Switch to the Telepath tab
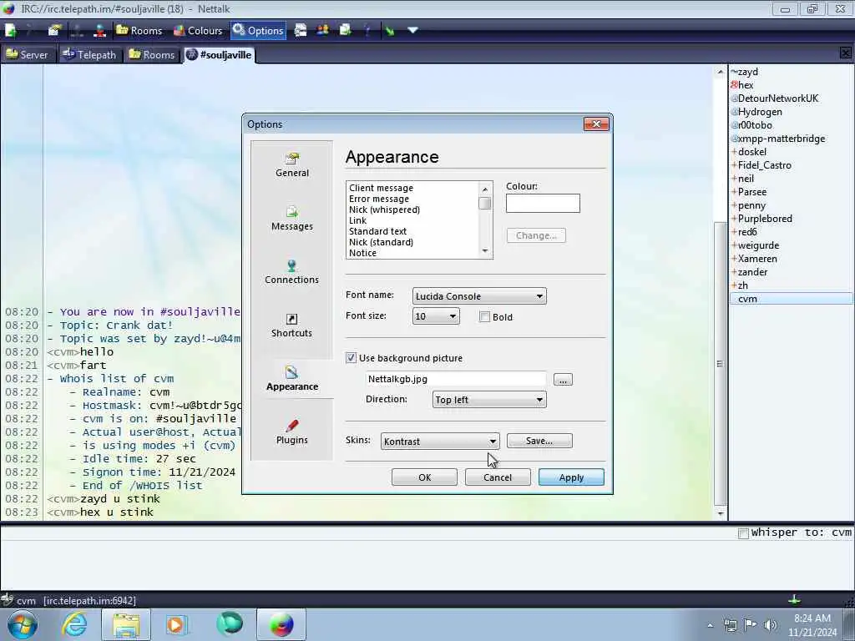This screenshot has height=641, width=855. [89, 54]
